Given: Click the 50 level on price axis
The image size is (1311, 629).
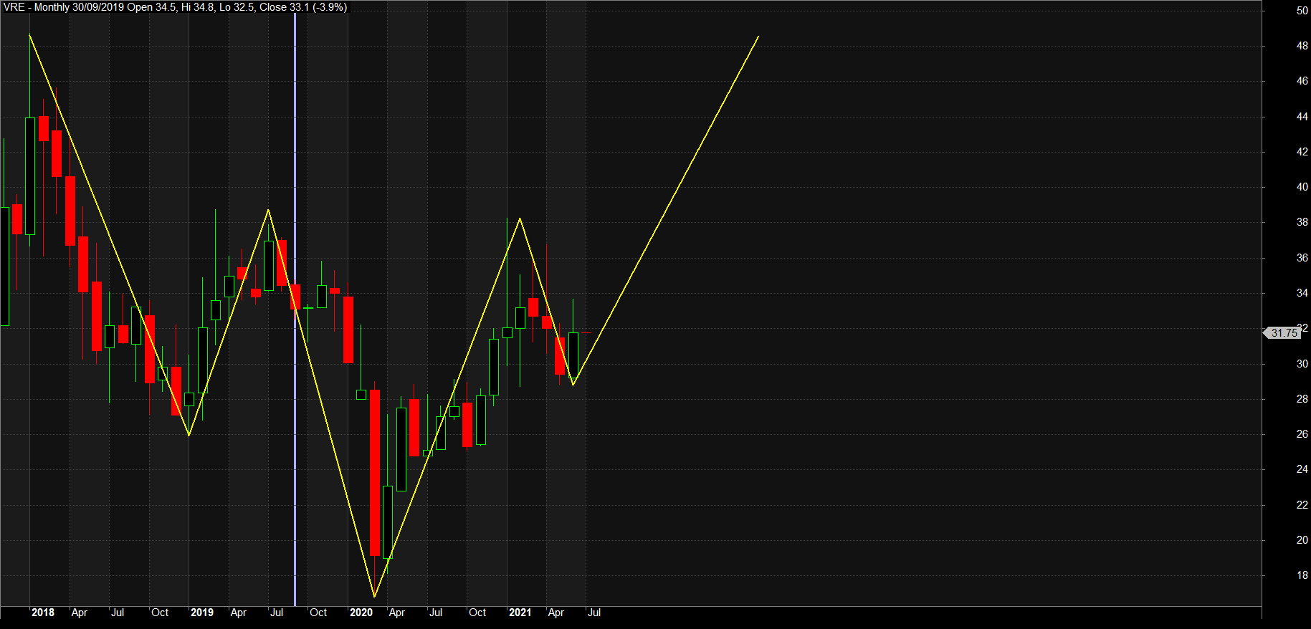Looking at the screenshot, I should tap(1302, 11).
